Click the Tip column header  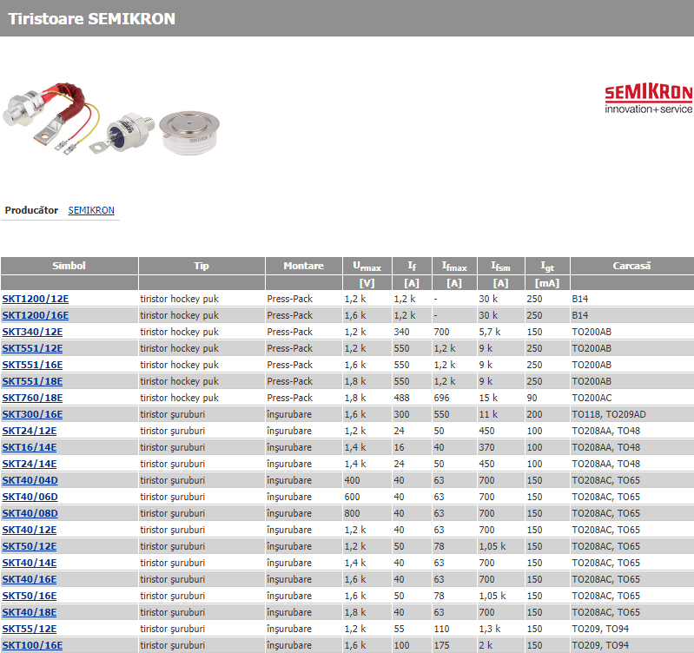click(x=202, y=266)
